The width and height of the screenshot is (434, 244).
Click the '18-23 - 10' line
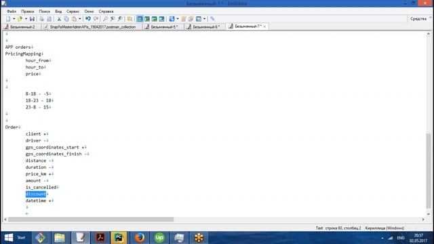(x=39, y=100)
